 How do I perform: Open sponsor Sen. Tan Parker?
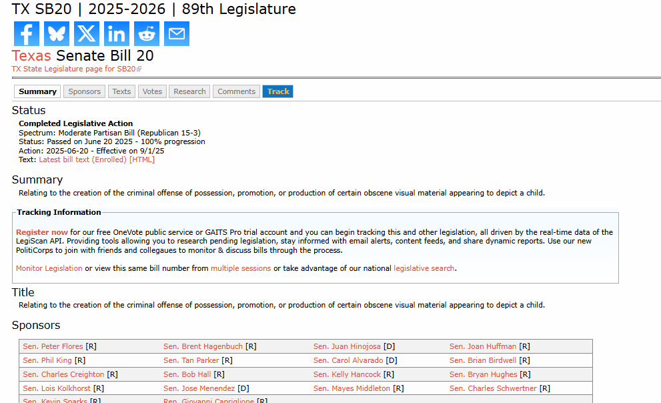coord(191,360)
